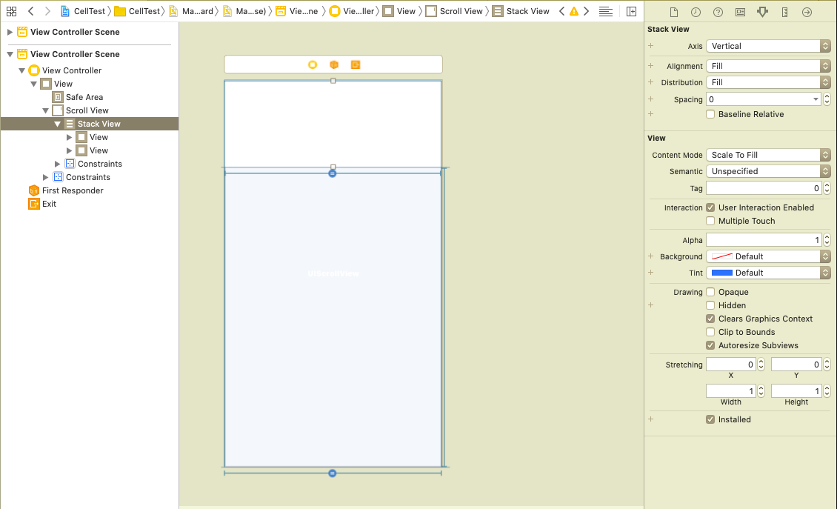Uncheck User Interaction Enabled
Screen dimensions: 837x509
pos(710,207)
